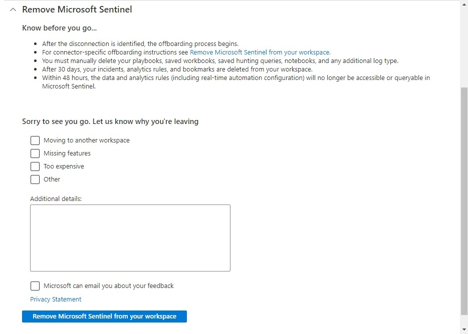The image size is (468, 334).
Task: Collapse the Remove Microsoft Sentinel section chevron
Action: [12, 9]
